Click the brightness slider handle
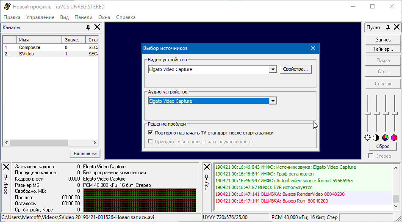This screenshot has width=402, height=222. [368, 113]
